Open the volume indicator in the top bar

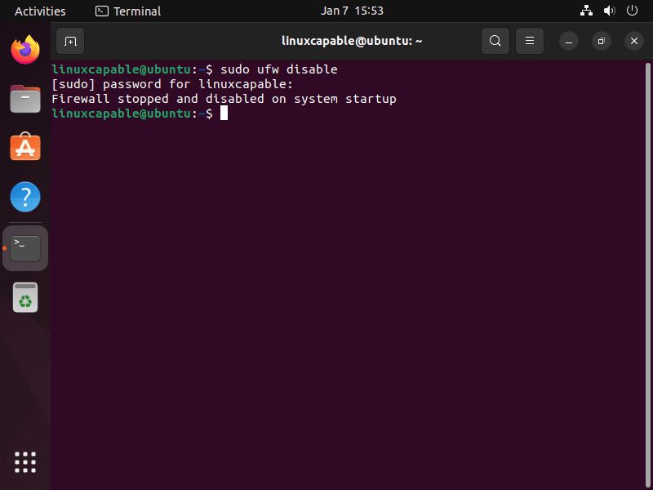(x=609, y=11)
